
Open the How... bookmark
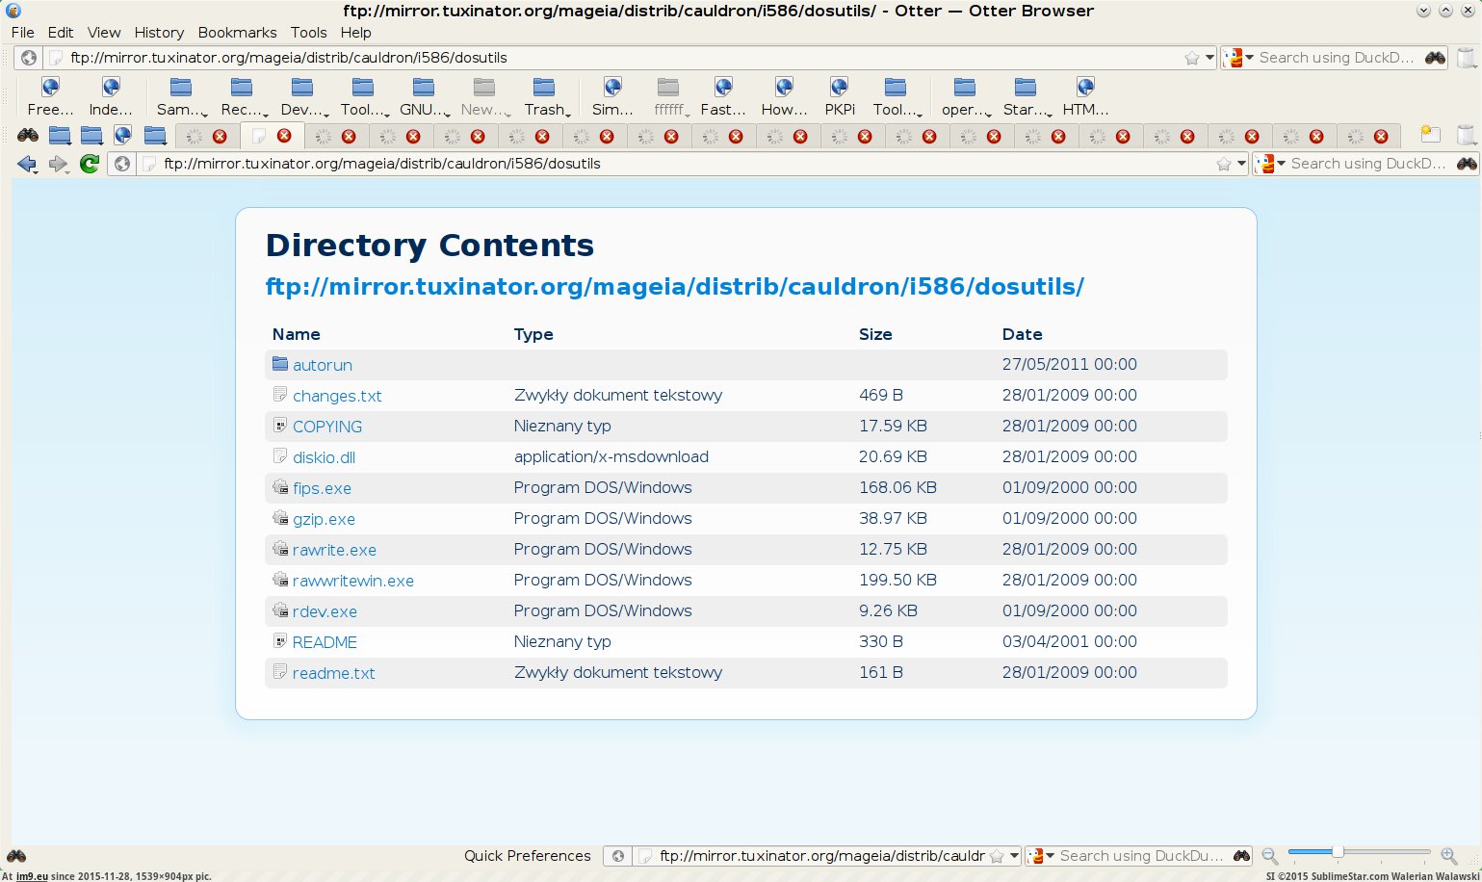[x=784, y=97]
